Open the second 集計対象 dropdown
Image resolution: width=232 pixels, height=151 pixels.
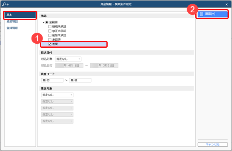pos(57,101)
